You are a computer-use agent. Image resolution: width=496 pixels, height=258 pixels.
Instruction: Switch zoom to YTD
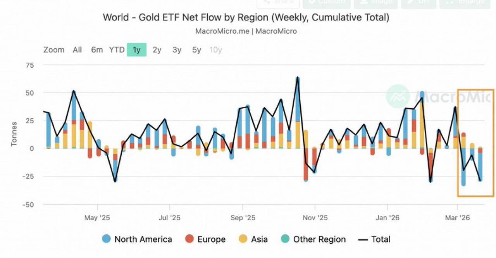click(117, 50)
